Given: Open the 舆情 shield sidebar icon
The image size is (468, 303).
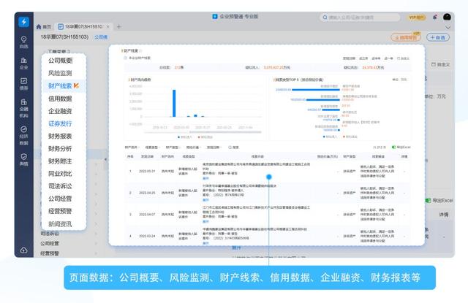Looking at the screenshot, I should [24, 159].
